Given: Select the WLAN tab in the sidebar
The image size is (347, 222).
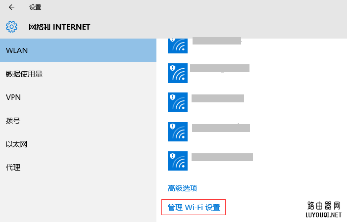Looking at the screenshot, I should pyautogui.click(x=78, y=50).
